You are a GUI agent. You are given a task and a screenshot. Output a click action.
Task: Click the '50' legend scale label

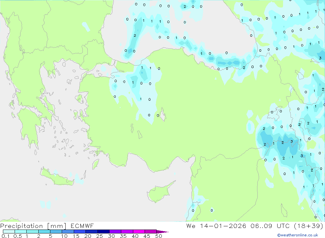click(x=159, y=236)
